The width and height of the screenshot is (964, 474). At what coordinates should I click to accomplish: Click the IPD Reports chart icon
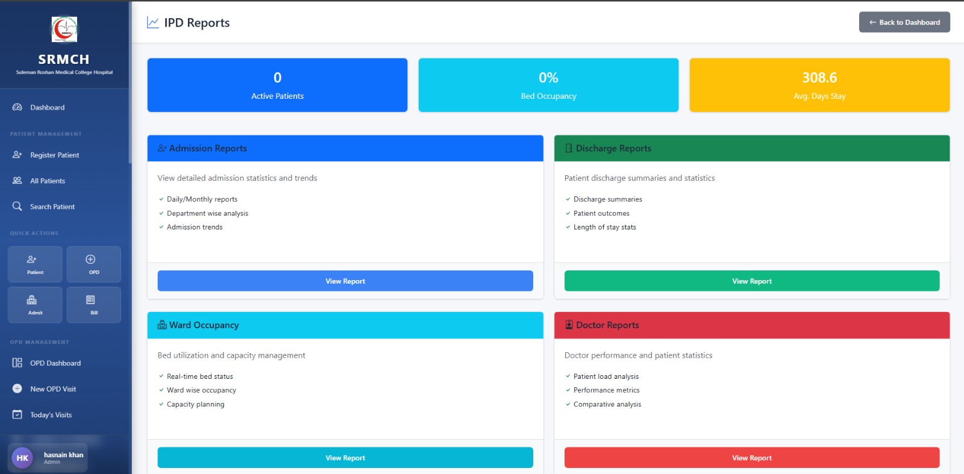(x=153, y=22)
